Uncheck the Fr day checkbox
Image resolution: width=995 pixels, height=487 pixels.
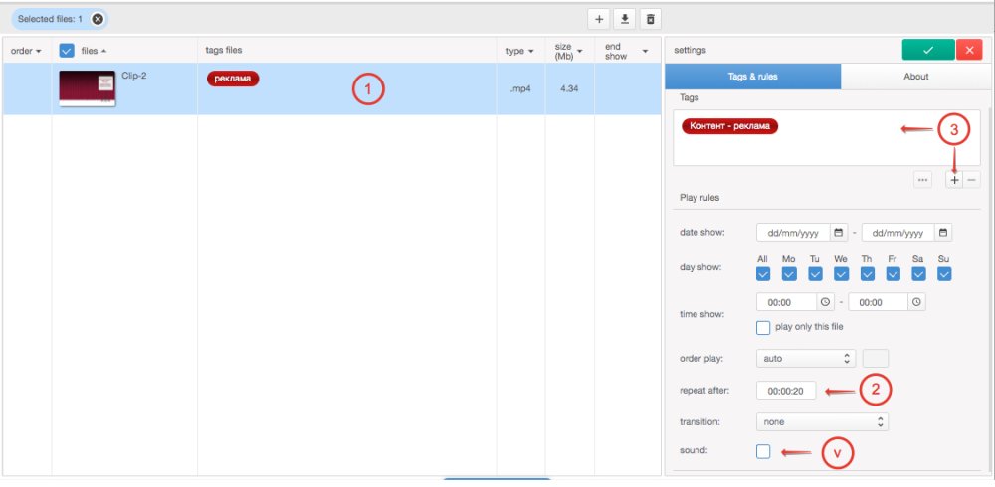(x=893, y=274)
